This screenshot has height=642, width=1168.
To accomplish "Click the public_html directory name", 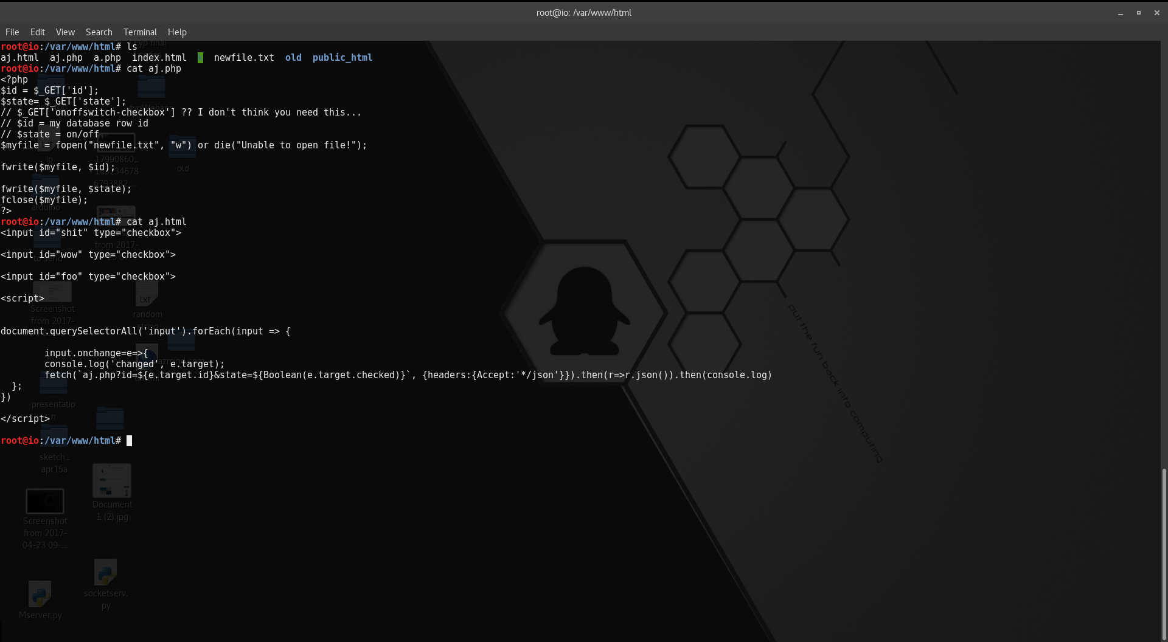I will (342, 58).
